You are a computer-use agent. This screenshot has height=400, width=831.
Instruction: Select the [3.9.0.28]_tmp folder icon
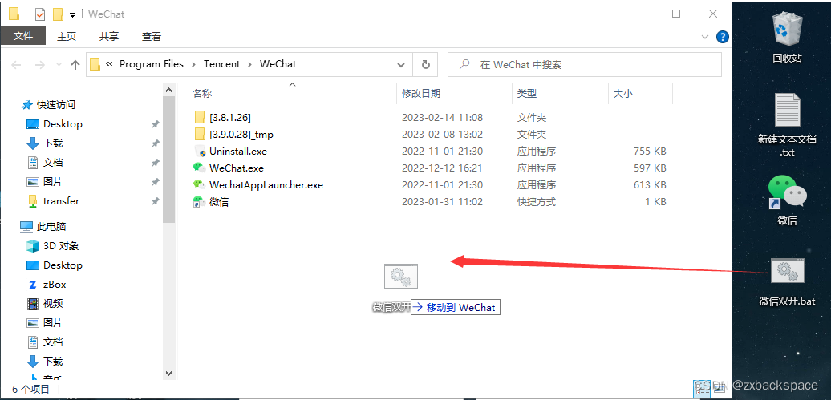pos(199,134)
